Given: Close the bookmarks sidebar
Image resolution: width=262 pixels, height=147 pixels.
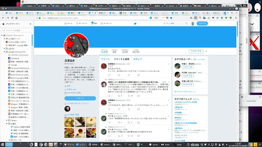Looking at the screenshot, I should coord(30,24).
